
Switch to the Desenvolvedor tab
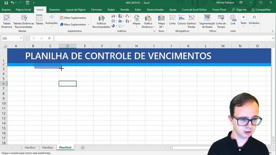point(155,9)
